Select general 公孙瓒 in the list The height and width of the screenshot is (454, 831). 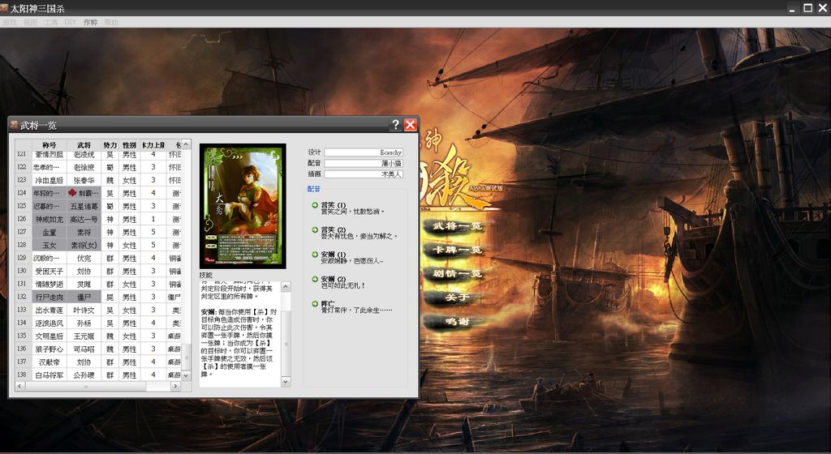[x=84, y=375]
